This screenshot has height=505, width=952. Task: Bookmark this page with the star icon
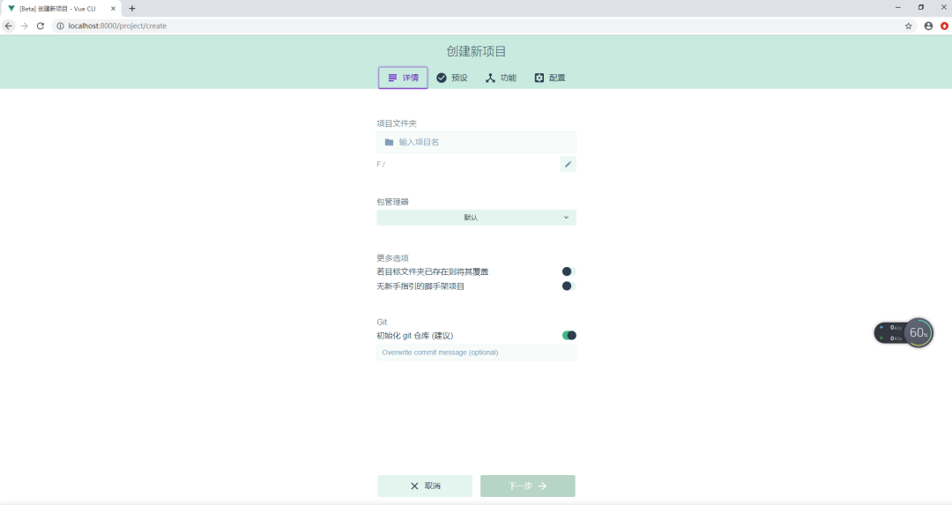(x=908, y=26)
